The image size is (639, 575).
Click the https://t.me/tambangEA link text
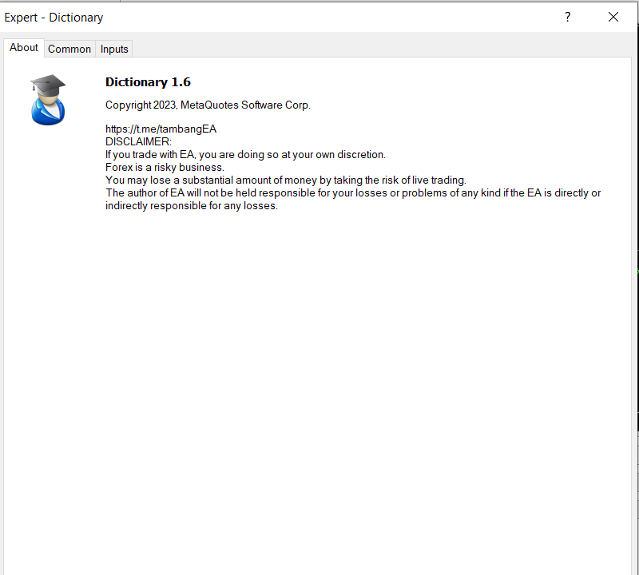[x=161, y=129]
